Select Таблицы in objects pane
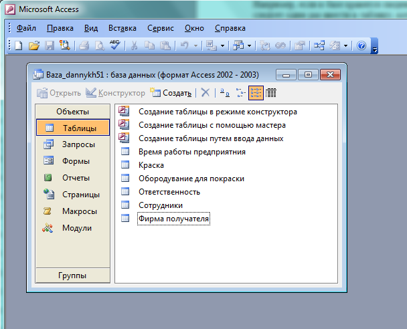The width and height of the screenshot is (407, 329). [x=73, y=128]
